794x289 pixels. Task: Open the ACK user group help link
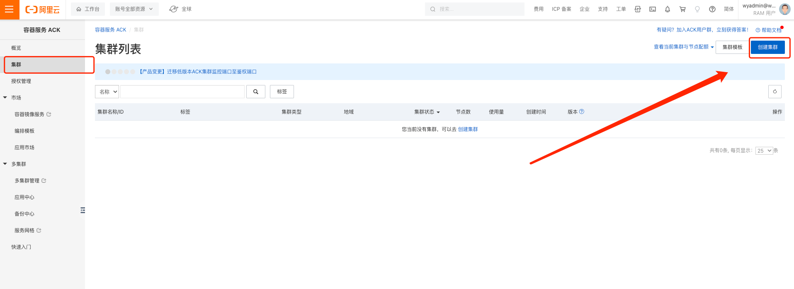702,30
